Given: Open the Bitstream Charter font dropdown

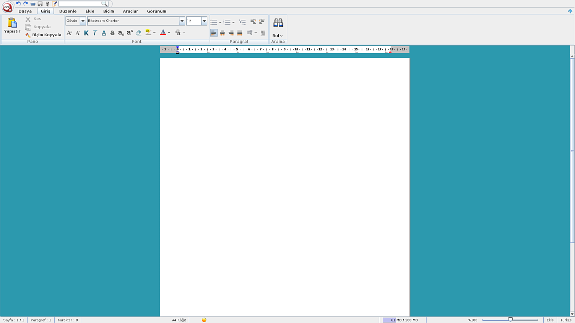Looking at the screenshot, I should [x=182, y=21].
